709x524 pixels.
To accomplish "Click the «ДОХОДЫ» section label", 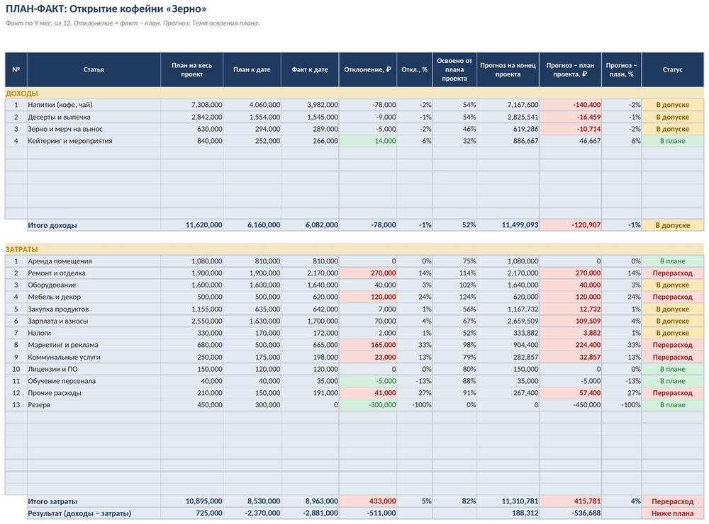I will click(x=22, y=93).
